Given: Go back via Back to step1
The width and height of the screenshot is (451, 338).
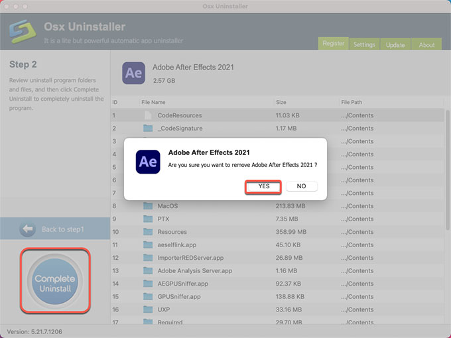Looking at the screenshot, I should coord(55,229).
